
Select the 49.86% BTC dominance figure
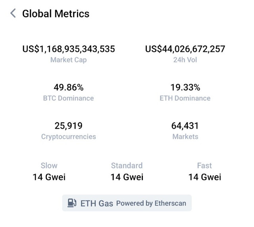69,87
